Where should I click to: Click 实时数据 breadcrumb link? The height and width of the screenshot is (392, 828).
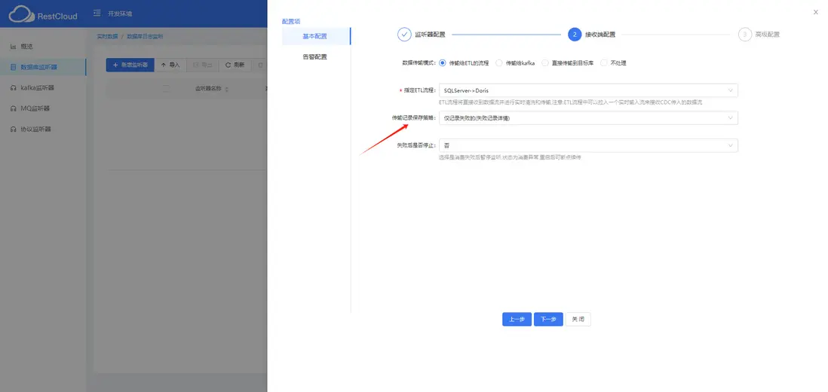107,36
